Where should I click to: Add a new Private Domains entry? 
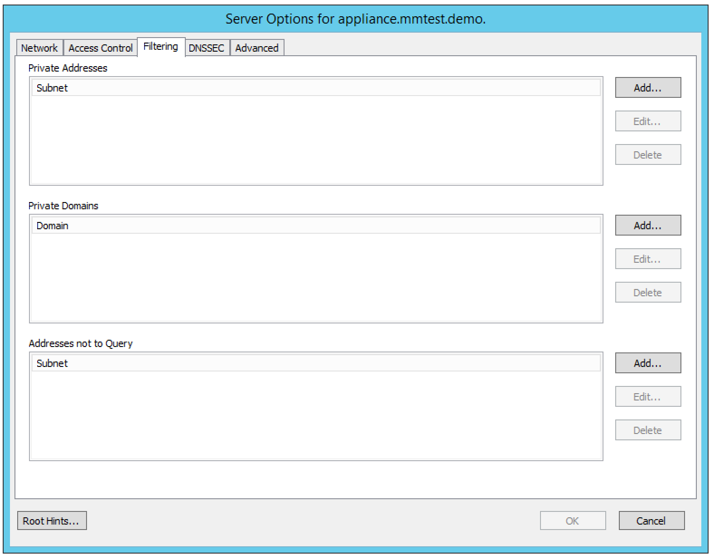pos(647,226)
